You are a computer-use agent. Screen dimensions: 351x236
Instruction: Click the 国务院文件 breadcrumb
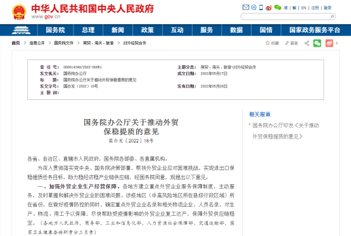point(64,43)
